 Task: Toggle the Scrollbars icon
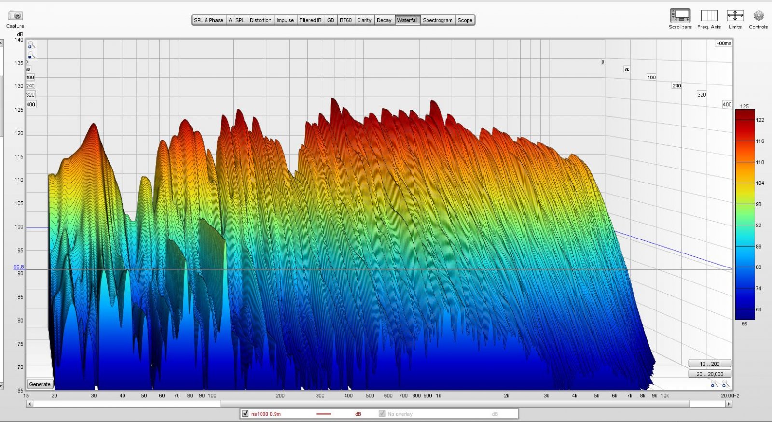[680, 16]
